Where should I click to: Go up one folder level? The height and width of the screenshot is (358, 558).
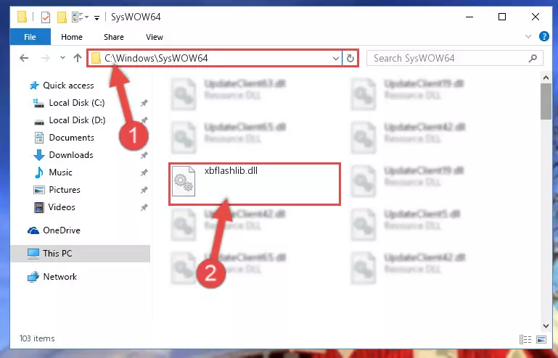pyautogui.click(x=77, y=58)
